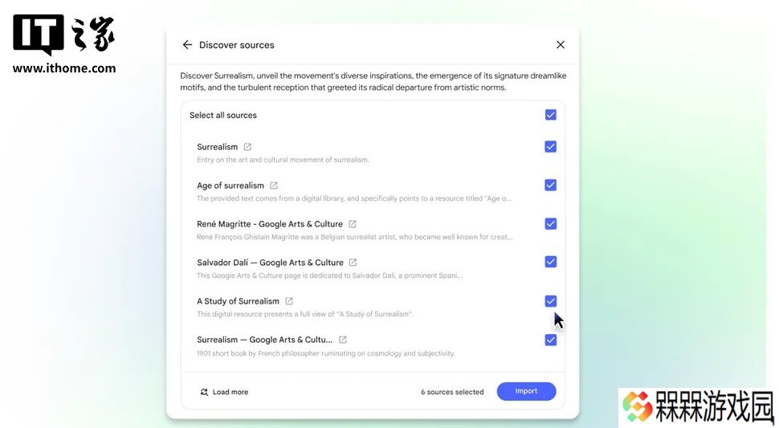Open Salvador Dalí external link icon
The width and height of the screenshot is (779, 428).
click(353, 262)
